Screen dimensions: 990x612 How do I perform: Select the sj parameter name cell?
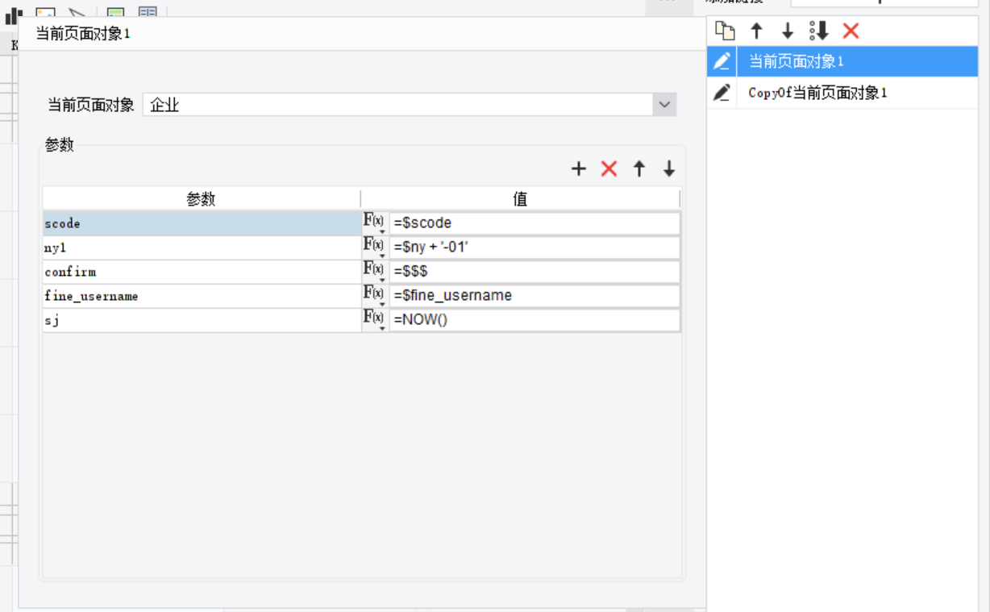[202, 320]
